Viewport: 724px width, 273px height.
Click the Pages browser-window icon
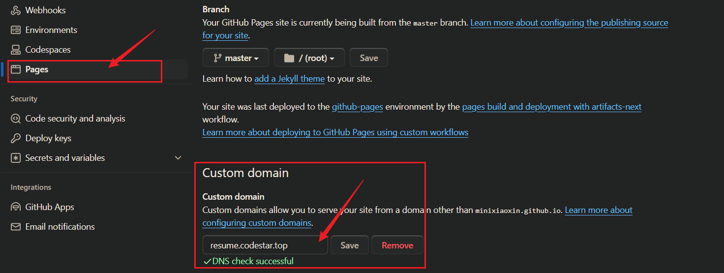pos(16,69)
